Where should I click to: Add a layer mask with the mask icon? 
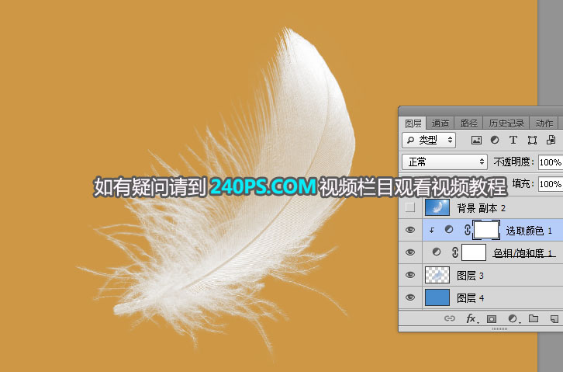point(492,319)
